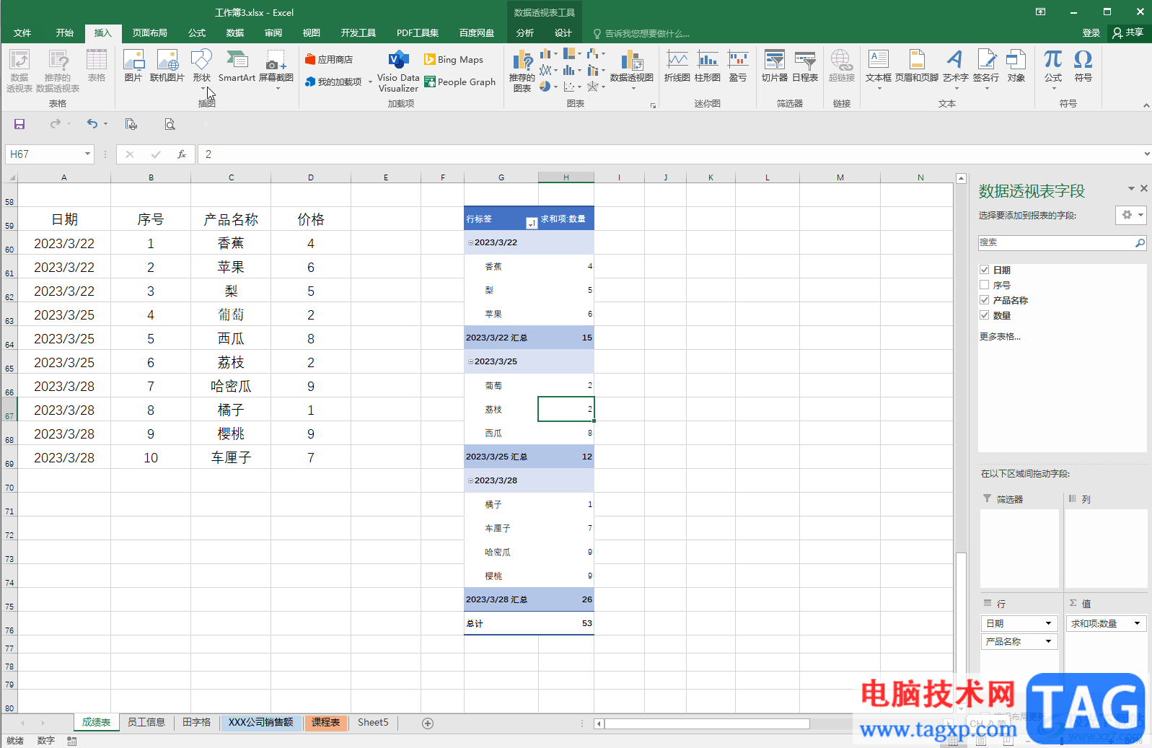This screenshot has height=748, width=1152.
Task: Insert a 符号 symbol
Action: (x=1083, y=66)
